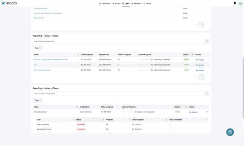This screenshot has width=244, height=146.
Task: Click Incomplete status for Samantha E Smith
Action: [x=81, y=129]
